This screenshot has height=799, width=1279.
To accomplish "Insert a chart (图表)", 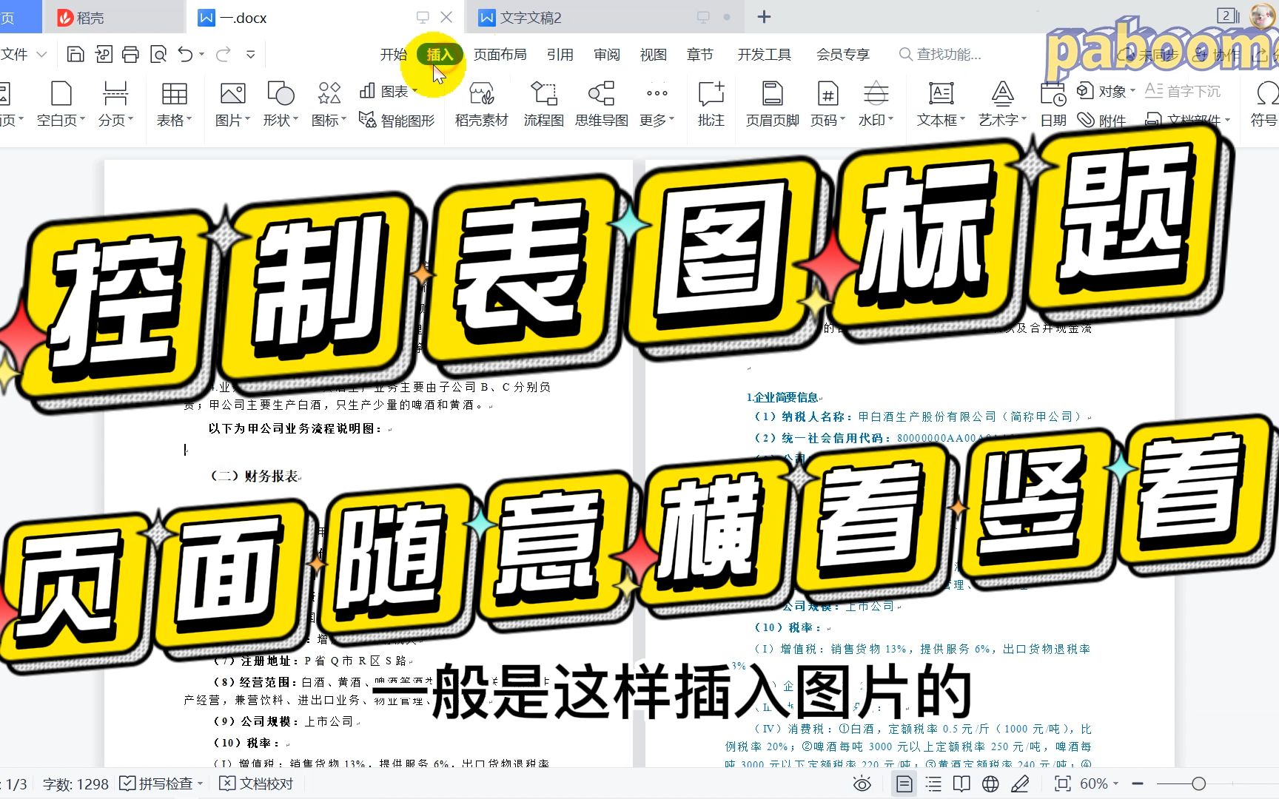I will (x=388, y=91).
